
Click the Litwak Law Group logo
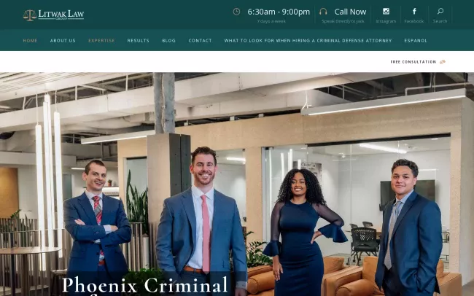pyautogui.click(x=53, y=15)
